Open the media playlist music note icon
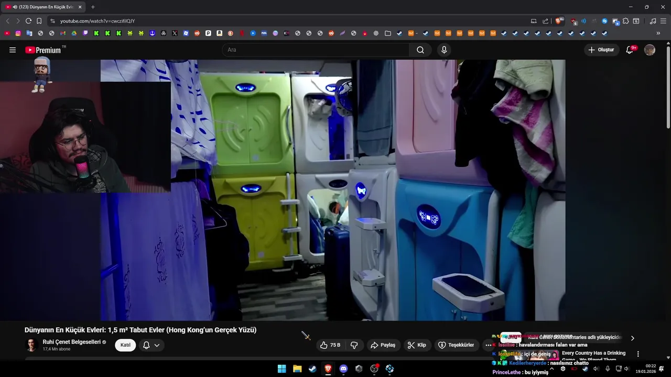 point(653,21)
